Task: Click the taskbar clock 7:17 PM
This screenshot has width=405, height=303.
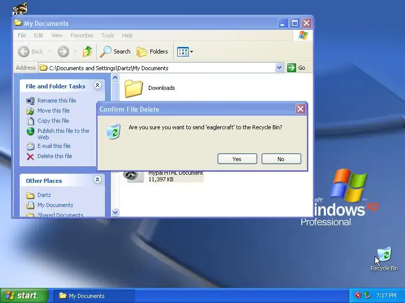Action: click(386, 295)
